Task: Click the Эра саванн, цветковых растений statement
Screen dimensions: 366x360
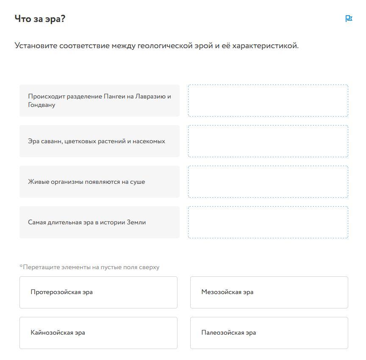Action: tap(97, 141)
